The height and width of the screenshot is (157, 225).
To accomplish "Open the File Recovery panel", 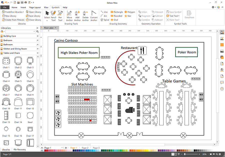I will (x=20, y=150).
